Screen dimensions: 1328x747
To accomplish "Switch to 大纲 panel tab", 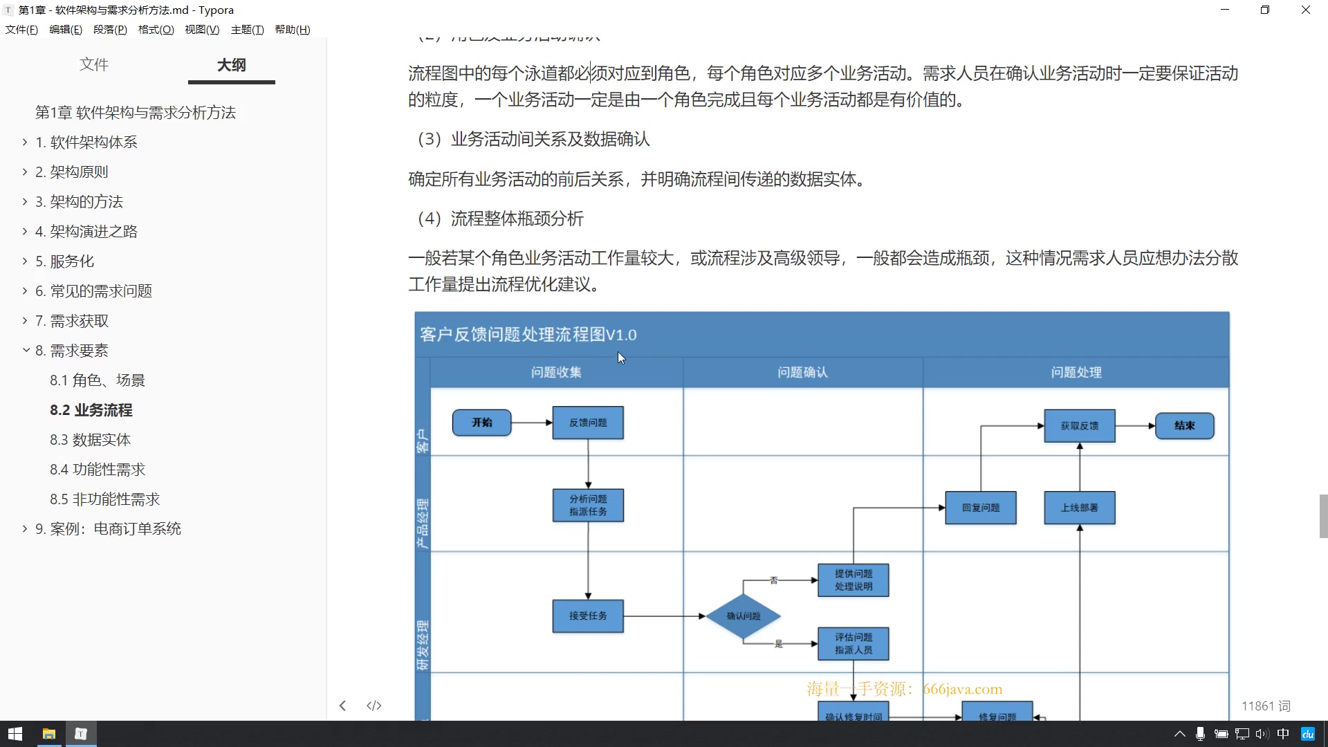I will click(x=231, y=64).
